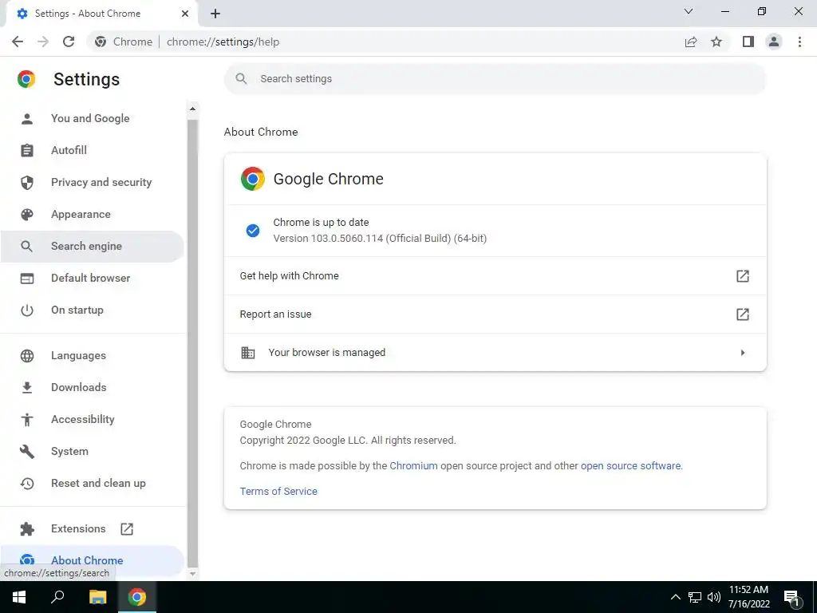817x613 pixels.
Task: Expand Your browser is managed arrow
Action: tap(743, 353)
